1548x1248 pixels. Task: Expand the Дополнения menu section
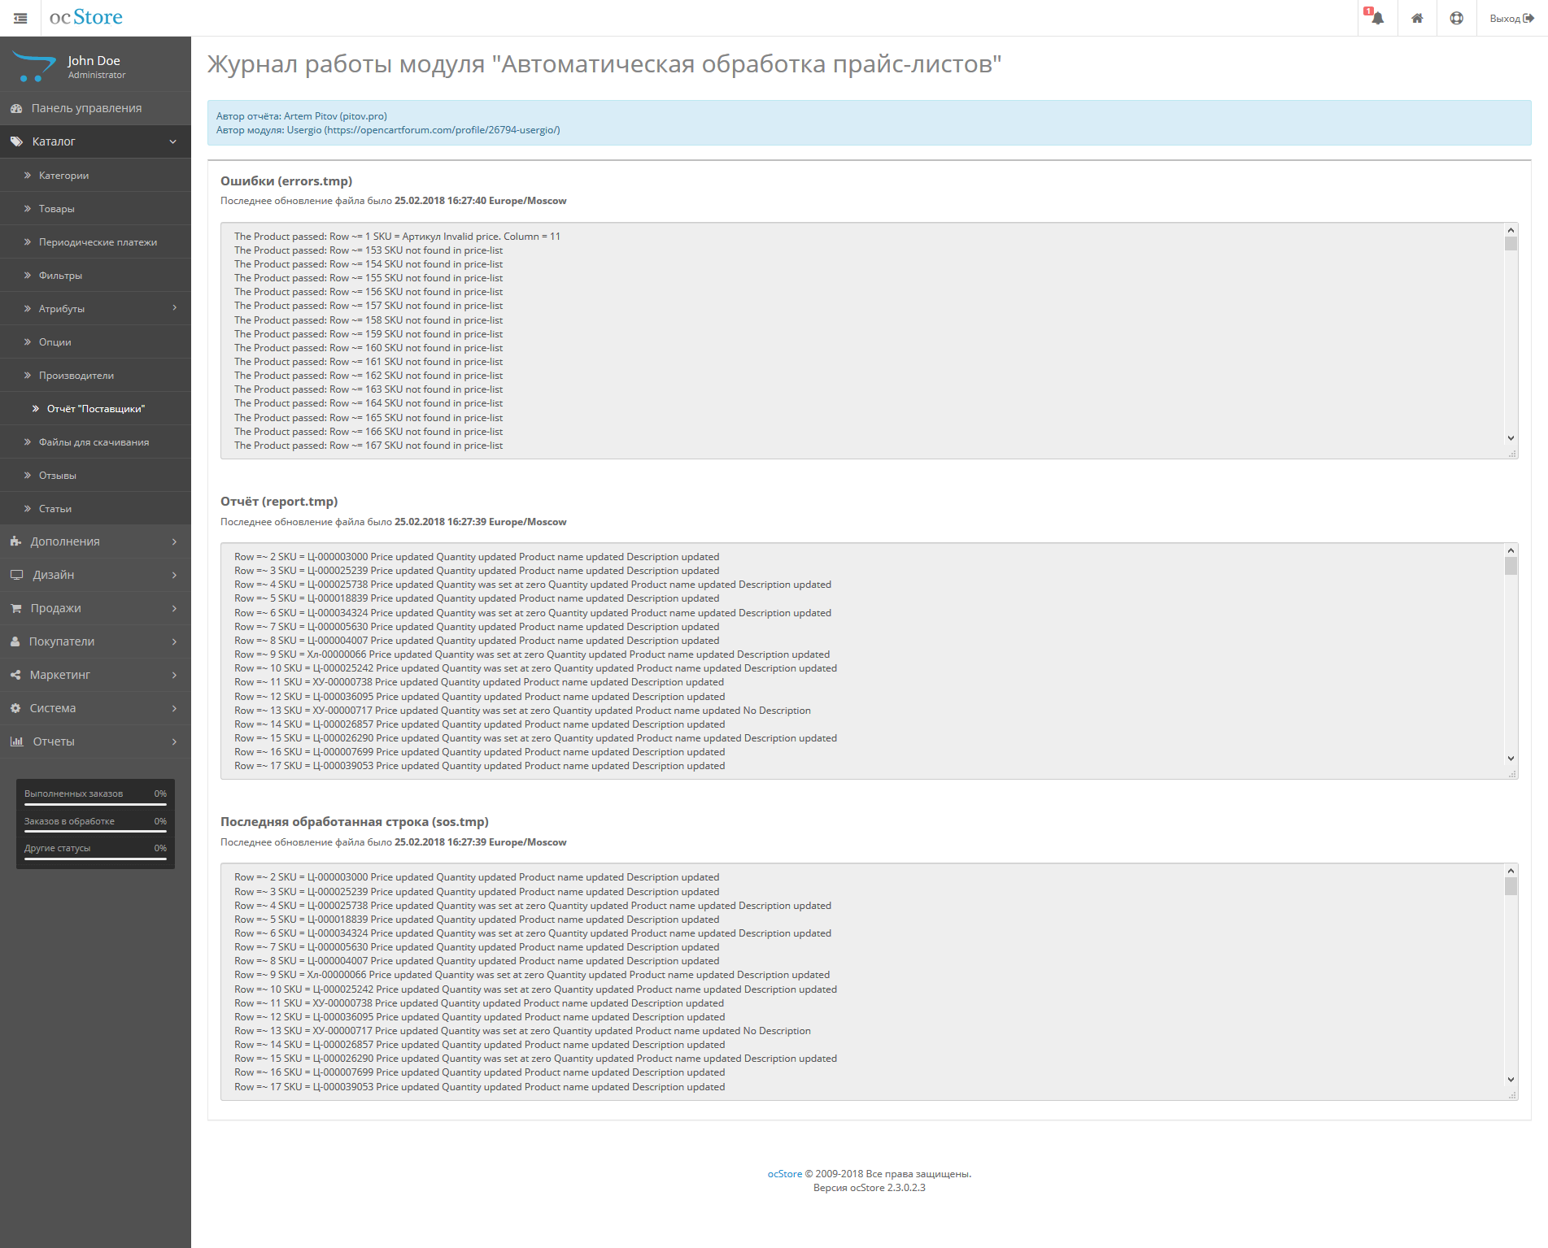click(95, 541)
